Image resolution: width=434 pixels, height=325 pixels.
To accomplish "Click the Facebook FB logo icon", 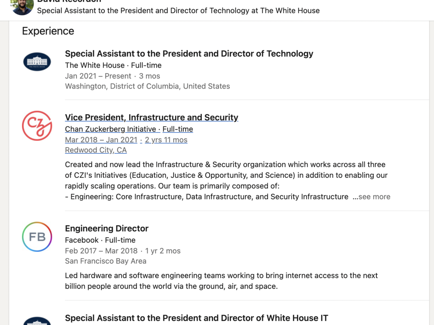I will coord(37,237).
